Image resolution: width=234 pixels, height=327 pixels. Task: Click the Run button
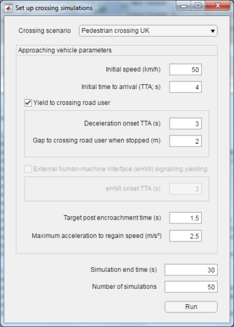tap(191, 306)
